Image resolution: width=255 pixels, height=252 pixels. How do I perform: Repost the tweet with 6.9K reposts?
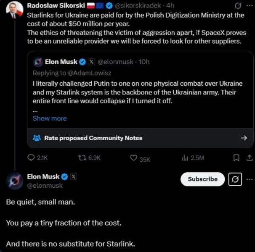tap(83, 158)
